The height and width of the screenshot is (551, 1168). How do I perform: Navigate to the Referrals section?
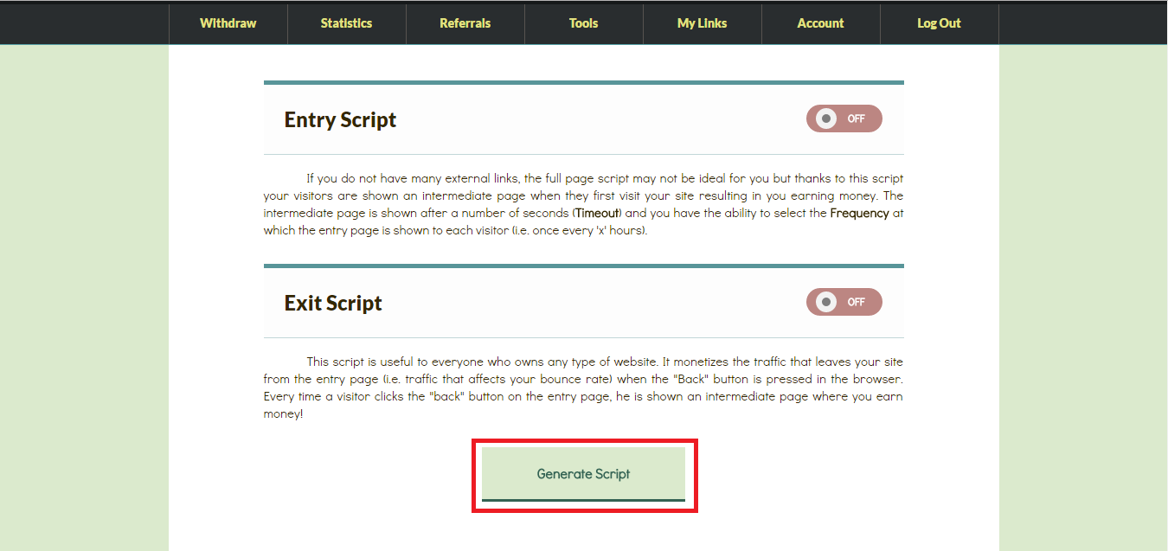click(x=465, y=23)
